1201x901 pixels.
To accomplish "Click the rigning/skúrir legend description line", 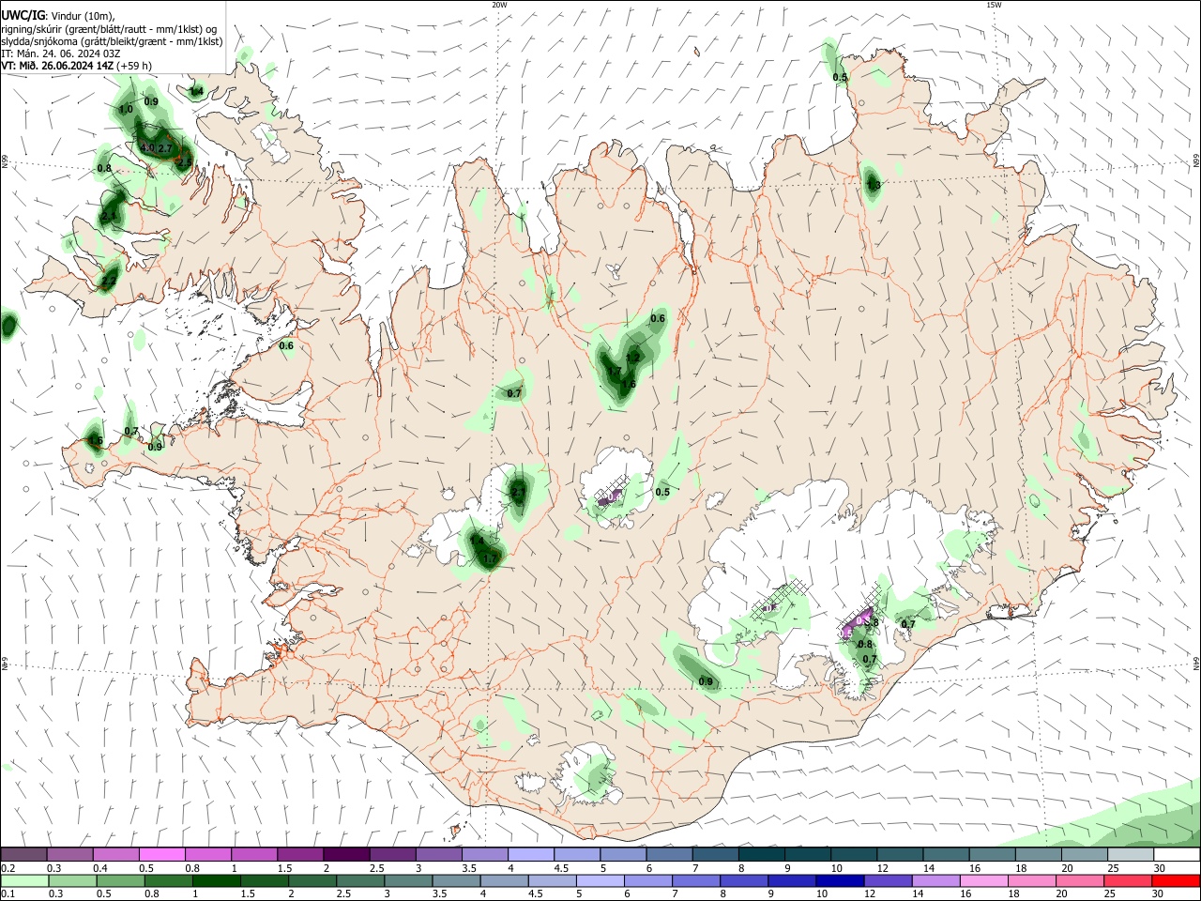I will [110, 28].
